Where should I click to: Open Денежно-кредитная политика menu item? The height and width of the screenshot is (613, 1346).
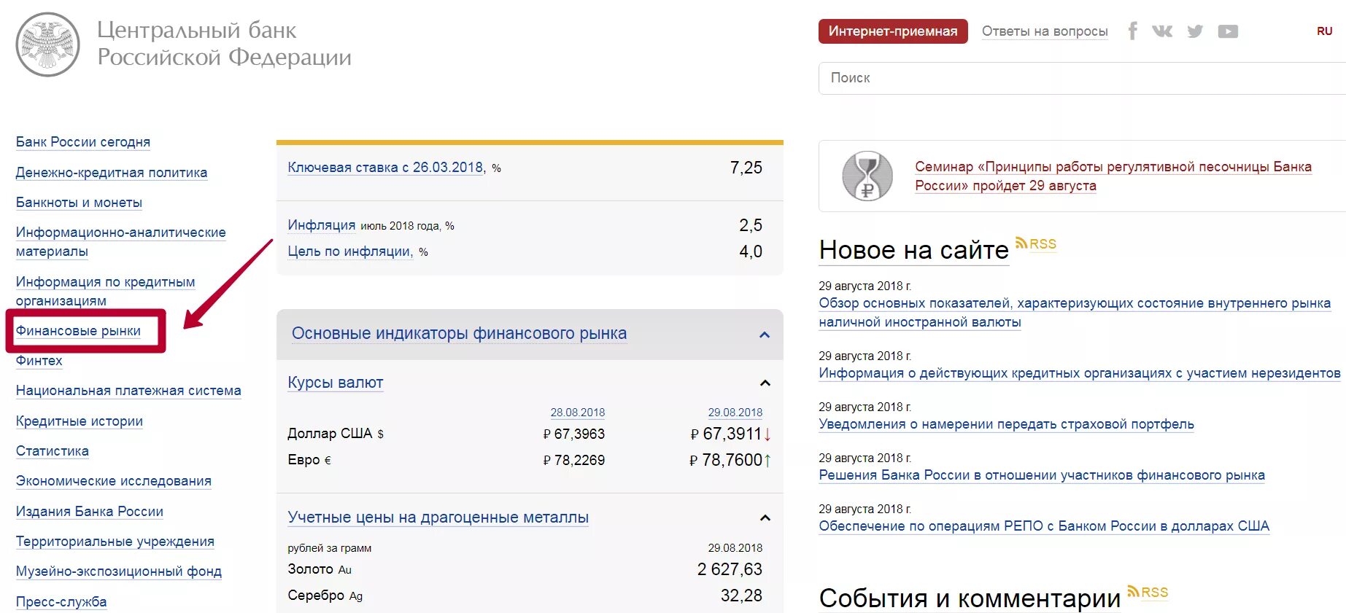pyautogui.click(x=112, y=173)
